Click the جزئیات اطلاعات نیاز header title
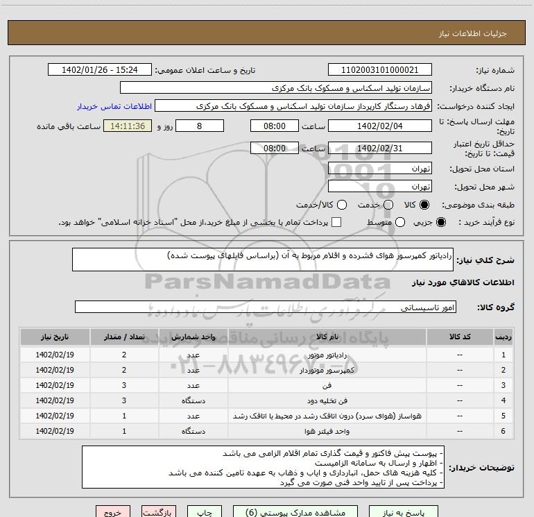Image resolution: width=534 pixels, height=517 pixels. point(472,33)
